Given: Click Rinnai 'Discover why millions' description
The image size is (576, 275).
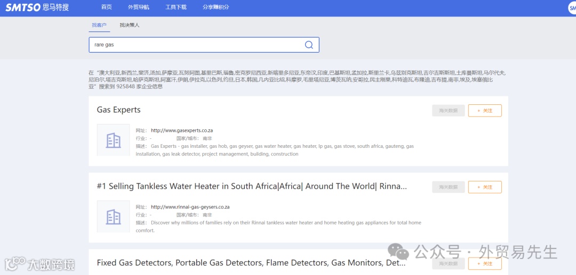Looking at the screenshot, I should tap(278, 227).
